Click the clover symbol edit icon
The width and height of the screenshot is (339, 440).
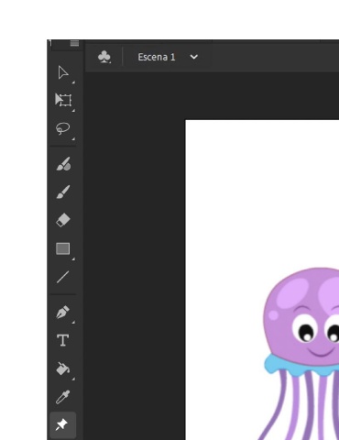point(104,57)
